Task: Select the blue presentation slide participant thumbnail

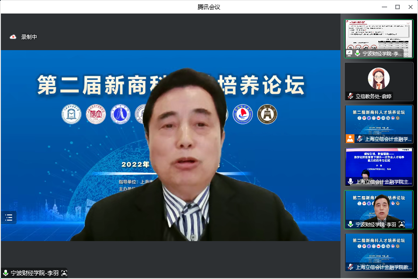Action: (x=379, y=163)
